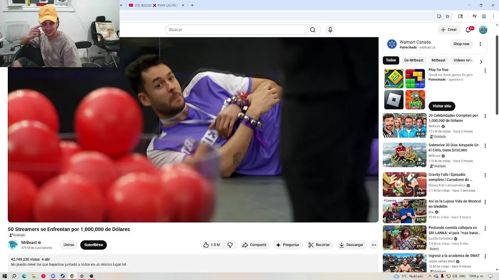The image size is (499, 280).
Task: Expand video description text box
Action: coord(193,263)
